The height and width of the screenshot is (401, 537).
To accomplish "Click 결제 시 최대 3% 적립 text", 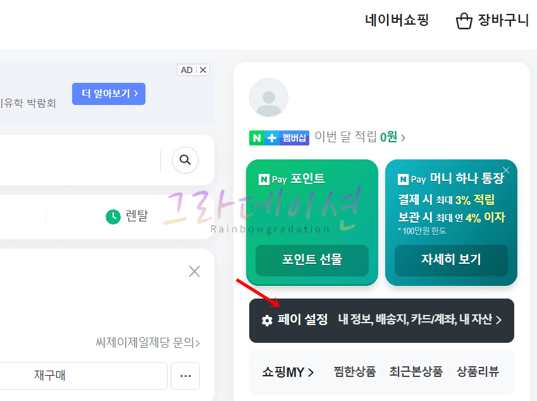I will [447, 200].
